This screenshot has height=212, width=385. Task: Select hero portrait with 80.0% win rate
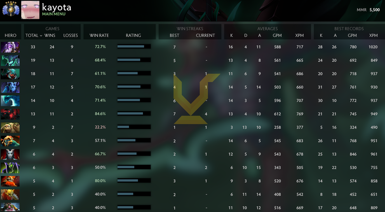click(x=10, y=181)
